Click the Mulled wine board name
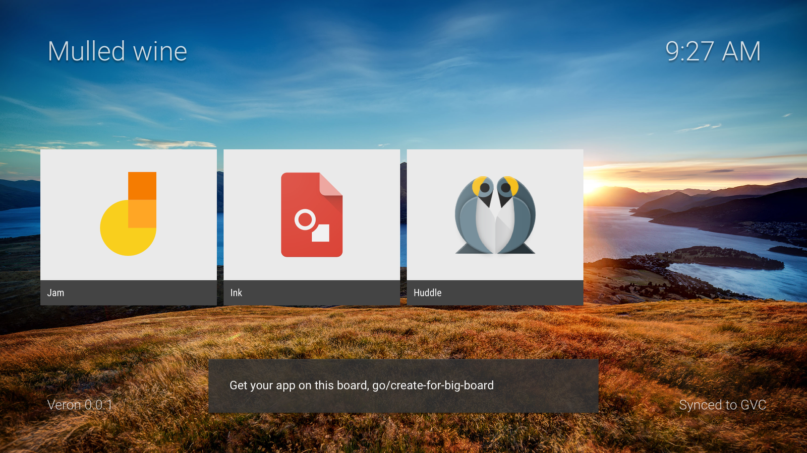807x453 pixels. [x=118, y=51]
